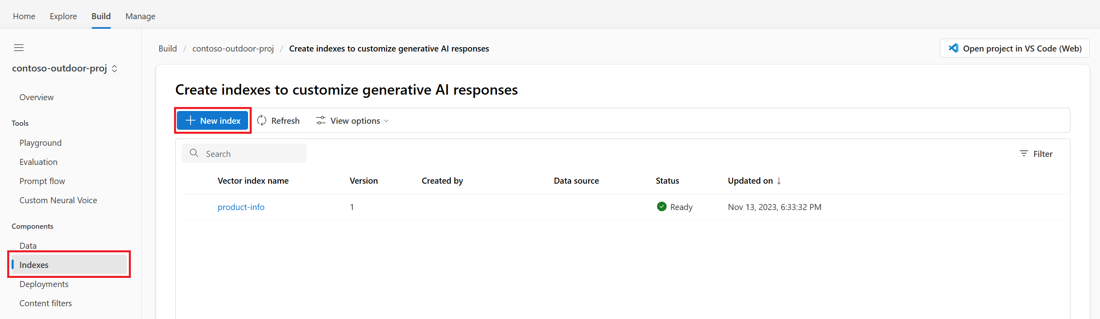
Task: Click the 'Tools' section label
Action: 20,123
